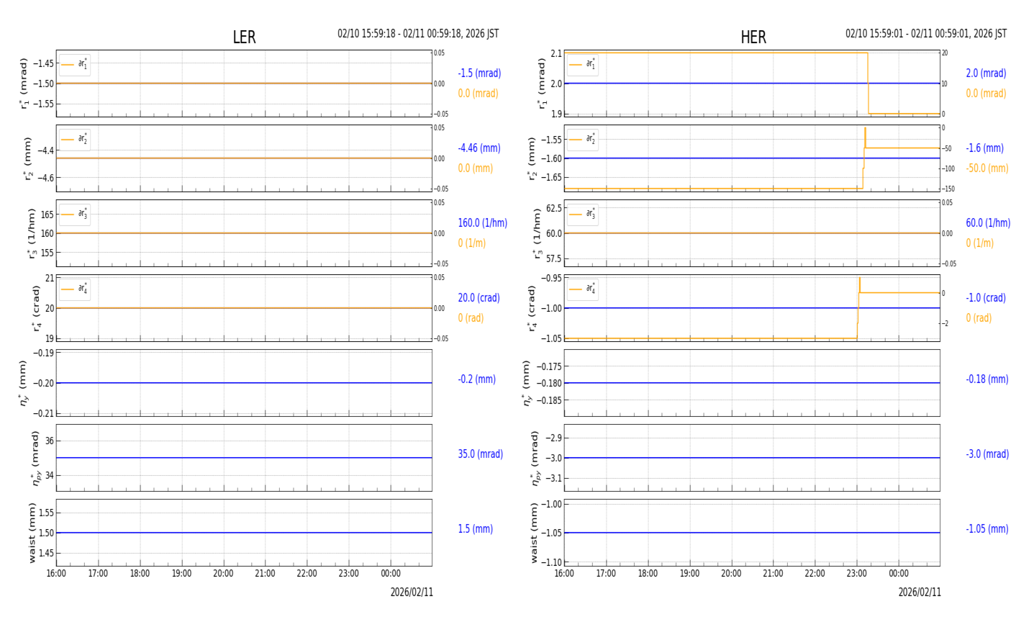
Task: Select the HER "waist (mm)" axis label
Action: pyautogui.click(x=534, y=533)
